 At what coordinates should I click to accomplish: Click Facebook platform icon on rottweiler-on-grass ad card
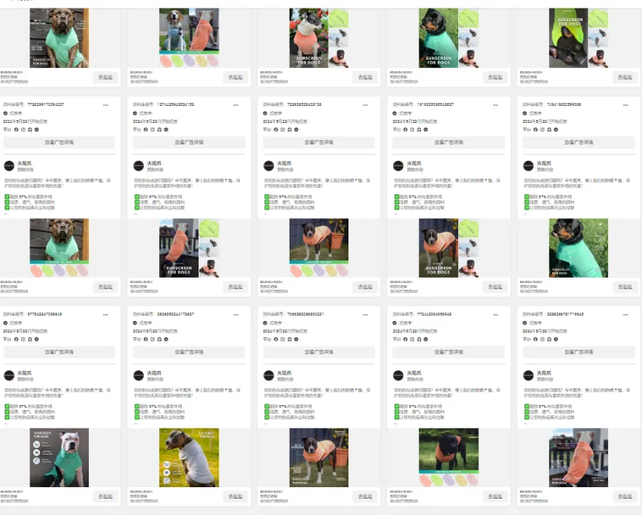[535, 129]
